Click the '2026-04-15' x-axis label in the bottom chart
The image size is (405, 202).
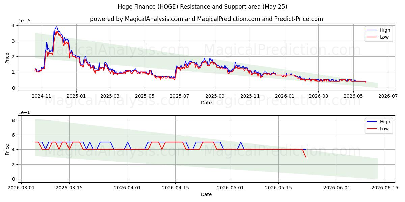(x=176, y=188)
